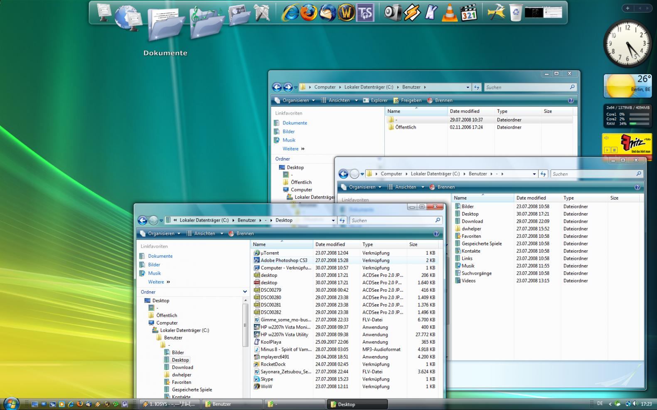
Task: Launch Firefox from the top dock
Action: (309, 13)
